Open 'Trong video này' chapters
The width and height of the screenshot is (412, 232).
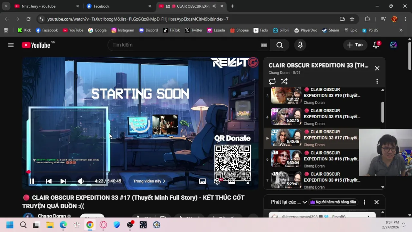tap(149, 181)
